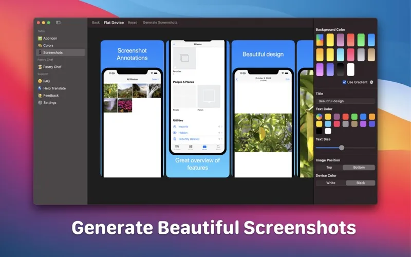The image size is (411, 257).
Task: Pick the color wheel text color swatch
Action: (319, 117)
